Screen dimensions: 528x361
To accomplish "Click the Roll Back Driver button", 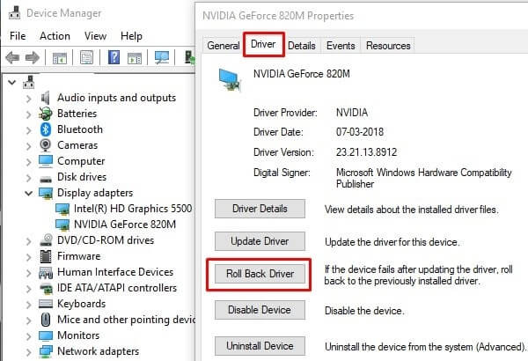I will click(260, 273).
